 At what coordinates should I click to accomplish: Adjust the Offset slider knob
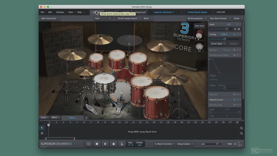click(225, 88)
